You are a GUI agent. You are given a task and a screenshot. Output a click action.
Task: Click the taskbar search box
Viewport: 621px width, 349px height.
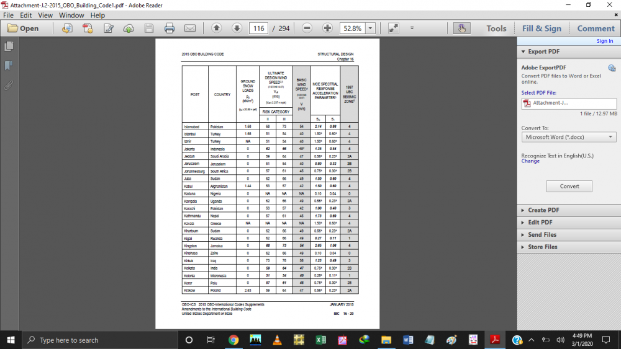point(99,340)
